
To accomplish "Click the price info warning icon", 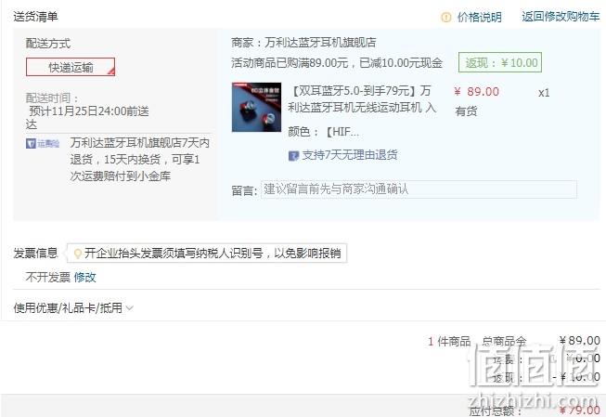I will pos(446,18).
